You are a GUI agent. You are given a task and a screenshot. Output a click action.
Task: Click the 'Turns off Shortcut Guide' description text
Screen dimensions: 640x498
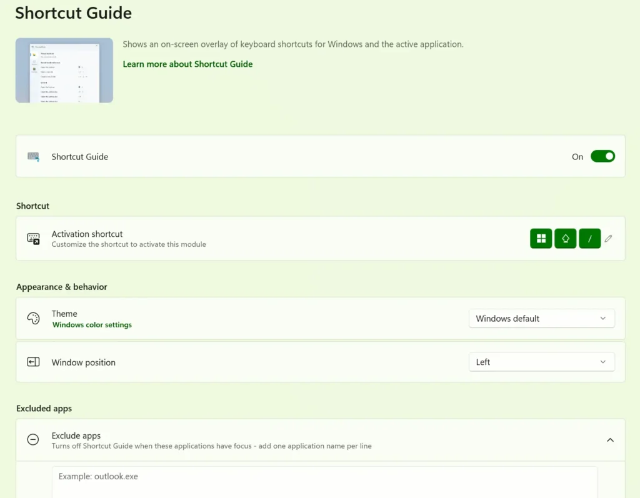[211, 446]
